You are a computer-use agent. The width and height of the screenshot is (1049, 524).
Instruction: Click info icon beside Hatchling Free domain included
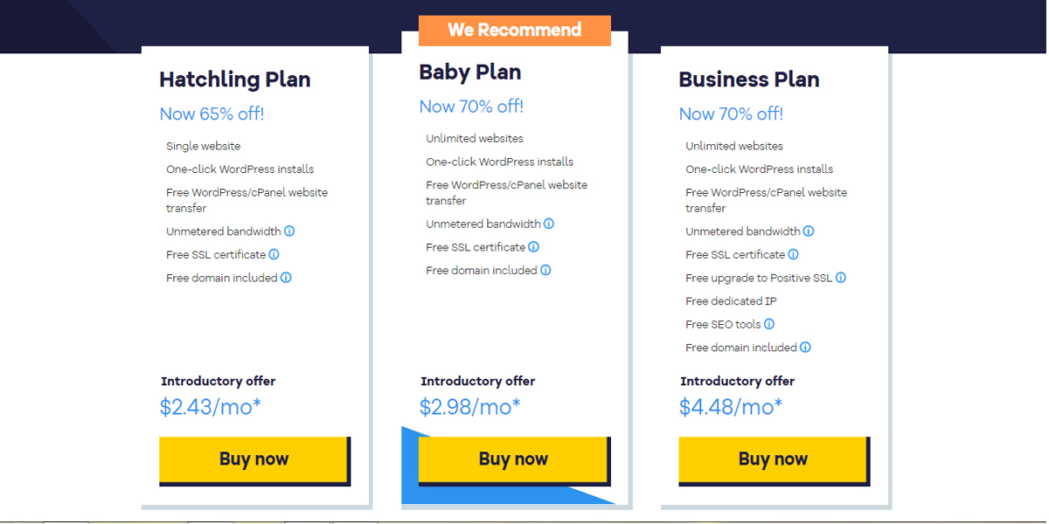286,278
